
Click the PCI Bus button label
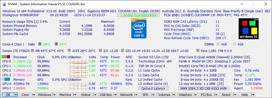(x=206, y=95)
